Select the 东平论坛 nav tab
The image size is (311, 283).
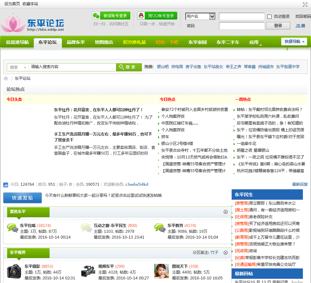(48, 42)
